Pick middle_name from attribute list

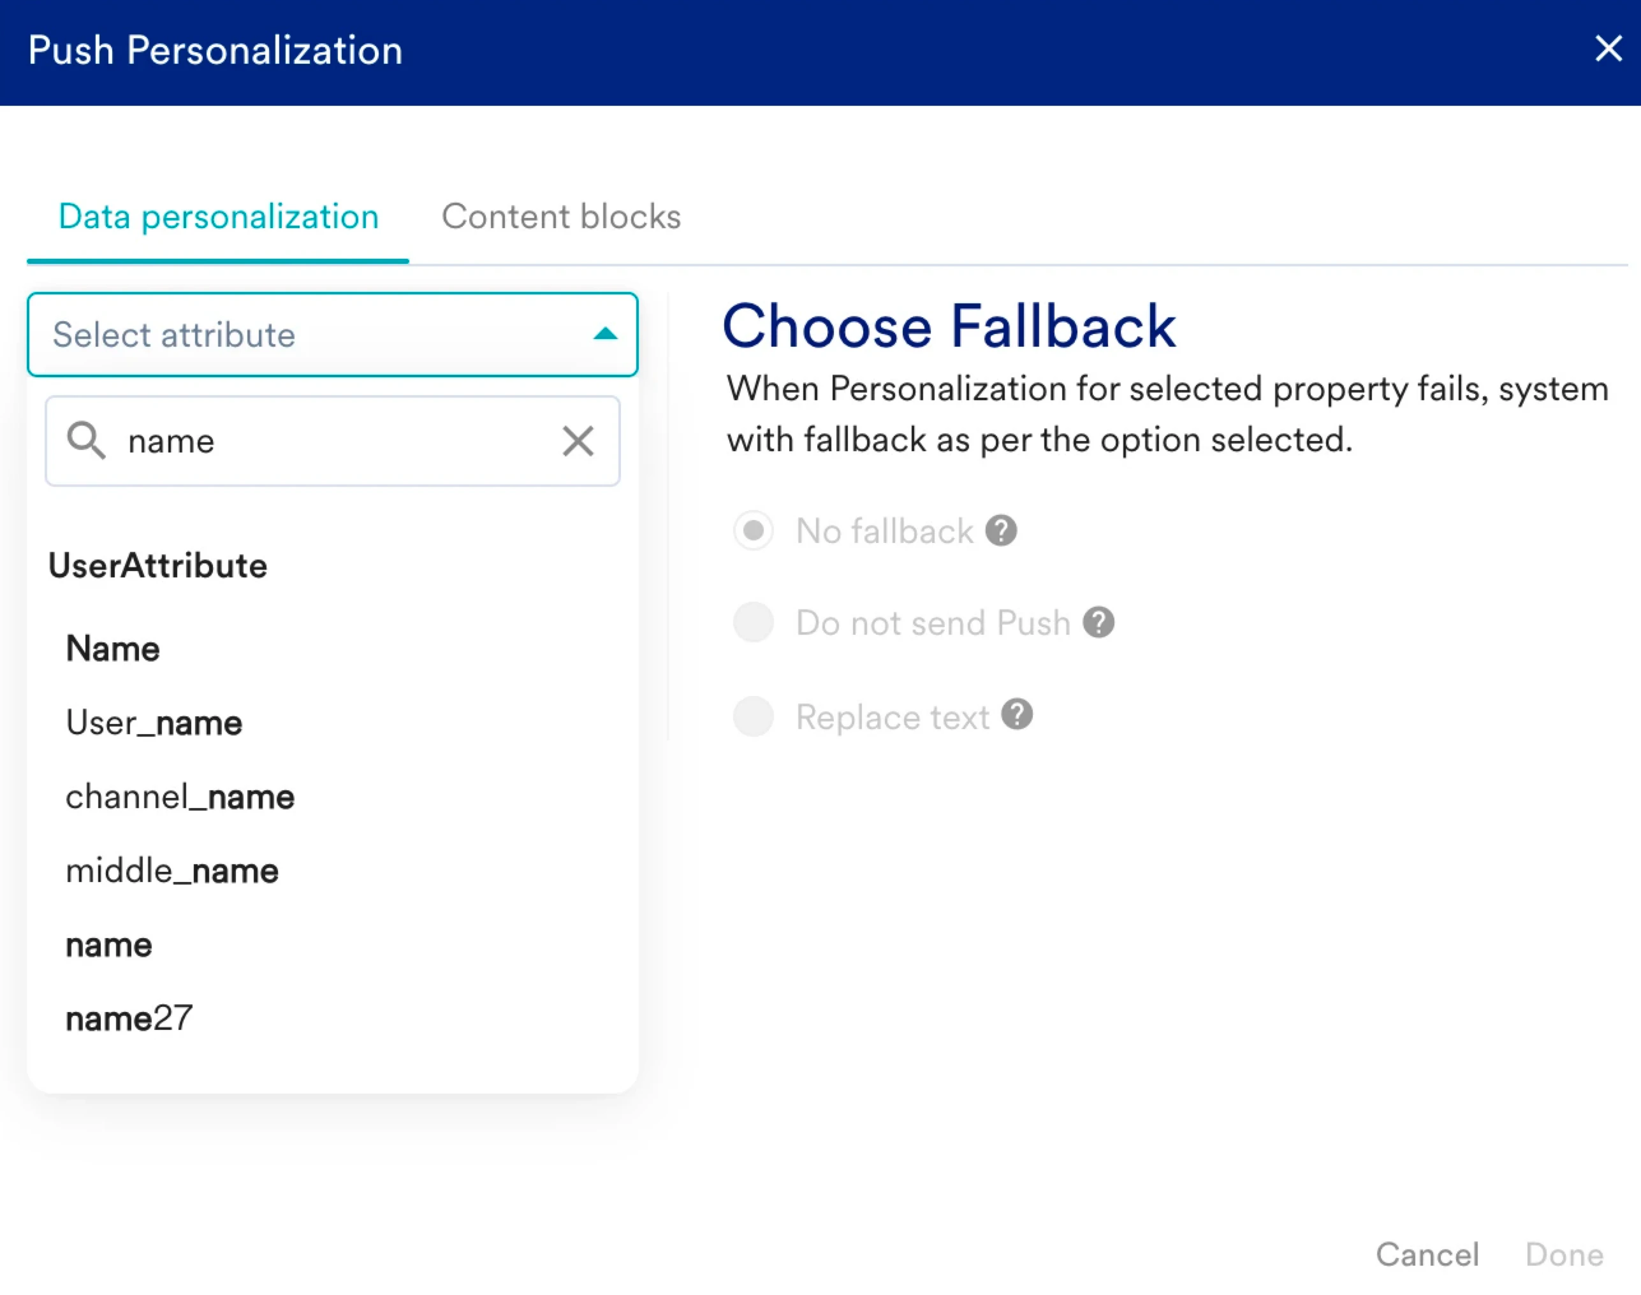click(172, 871)
